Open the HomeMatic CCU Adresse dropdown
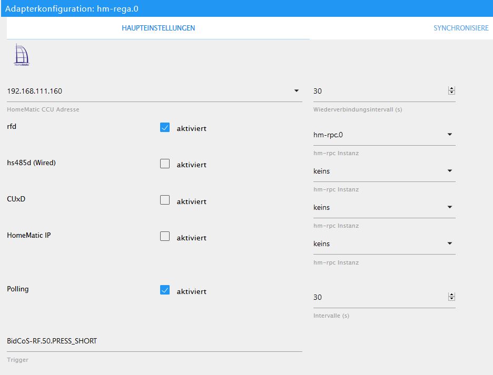This screenshot has height=375, width=493. pos(295,90)
